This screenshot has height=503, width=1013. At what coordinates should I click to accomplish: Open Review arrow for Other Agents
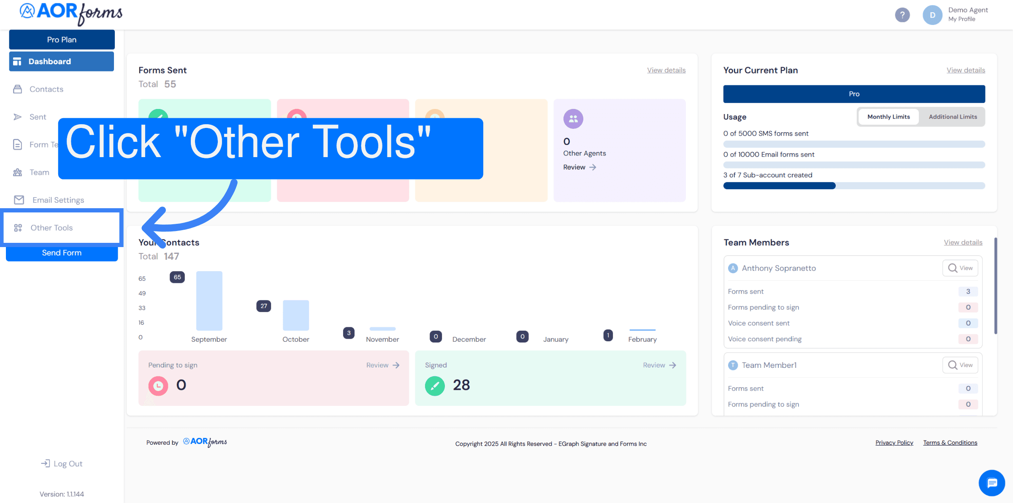pyautogui.click(x=579, y=167)
